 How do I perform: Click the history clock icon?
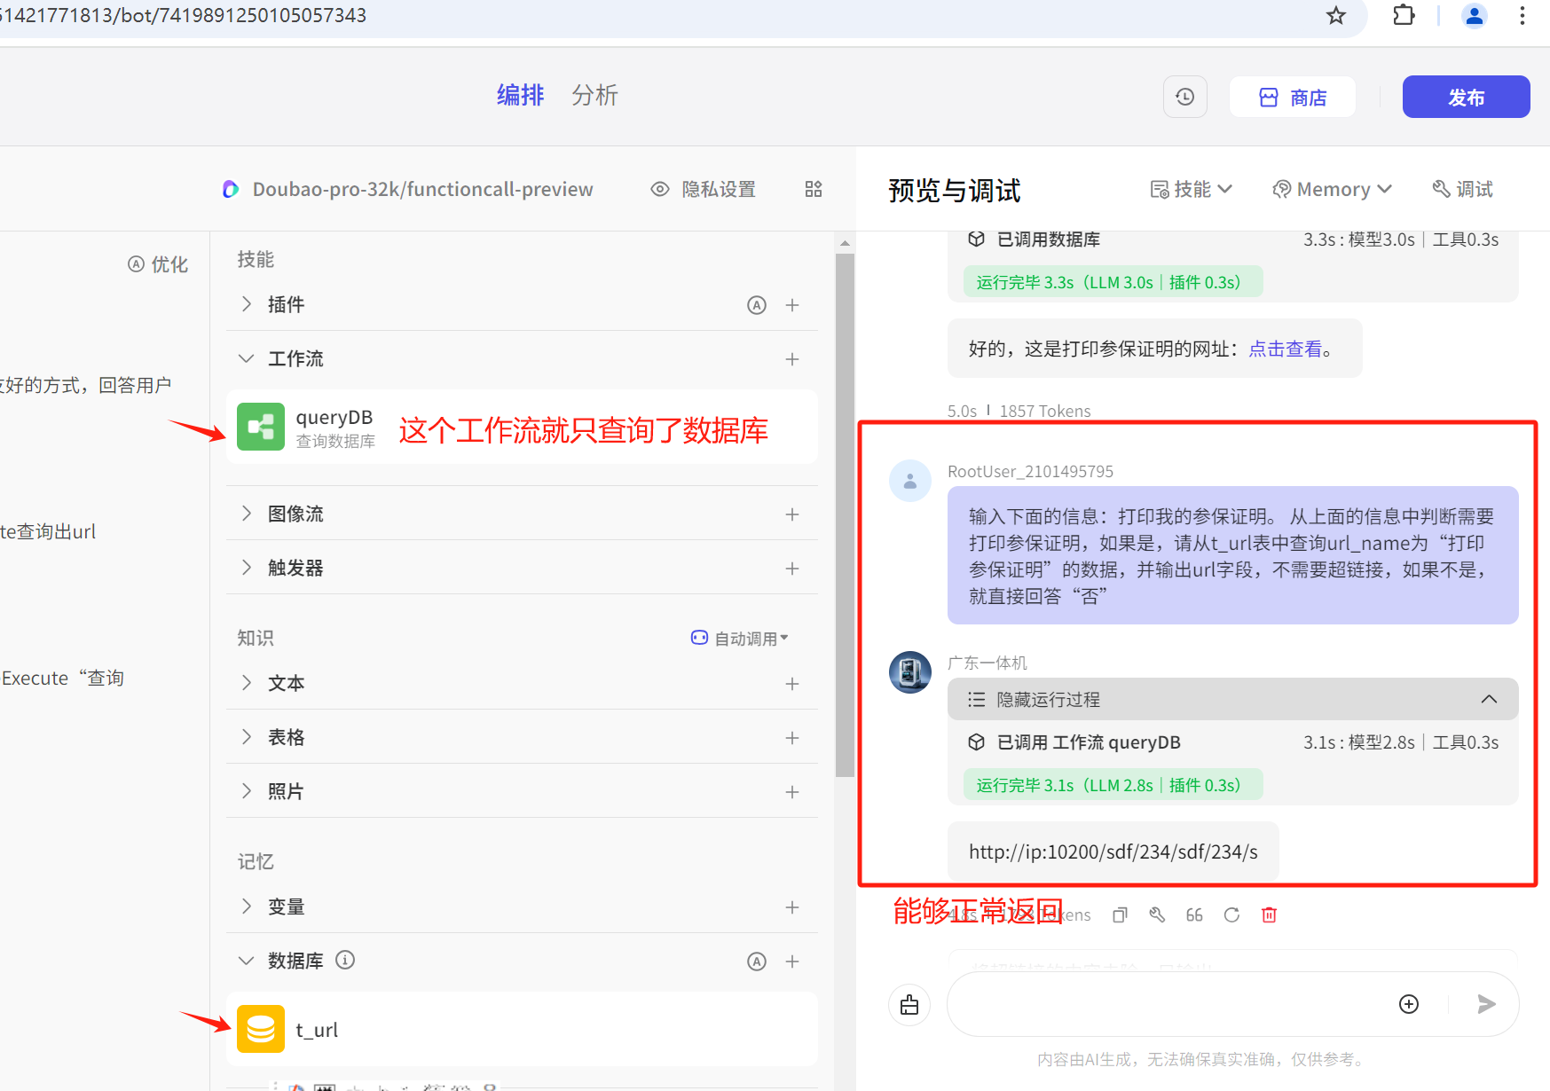coord(1184,97)
